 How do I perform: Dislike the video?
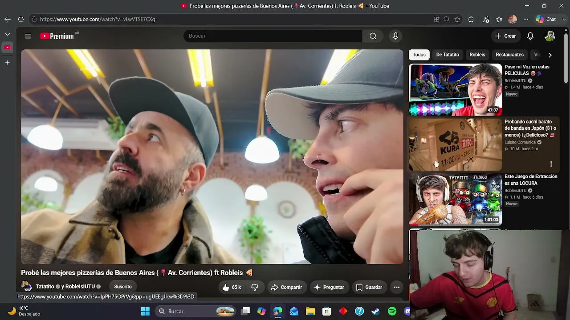point(255,287)
